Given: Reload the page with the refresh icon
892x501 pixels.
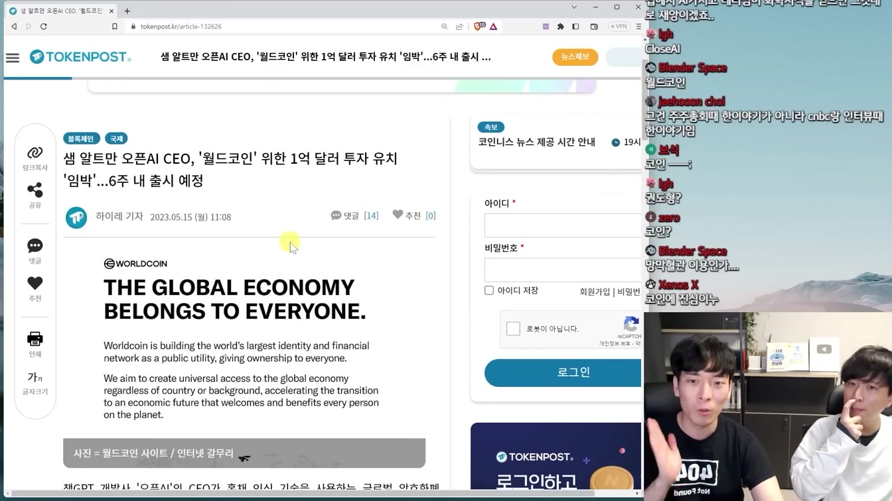Looking at the screenshot, I should pos(44,27).
